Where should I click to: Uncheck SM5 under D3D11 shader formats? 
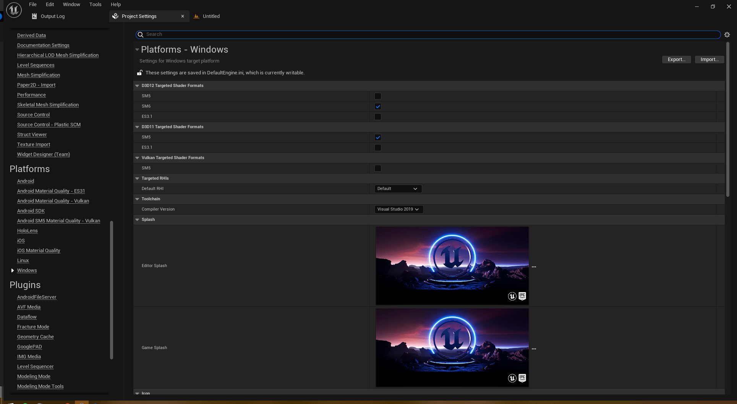pos(378,137)
